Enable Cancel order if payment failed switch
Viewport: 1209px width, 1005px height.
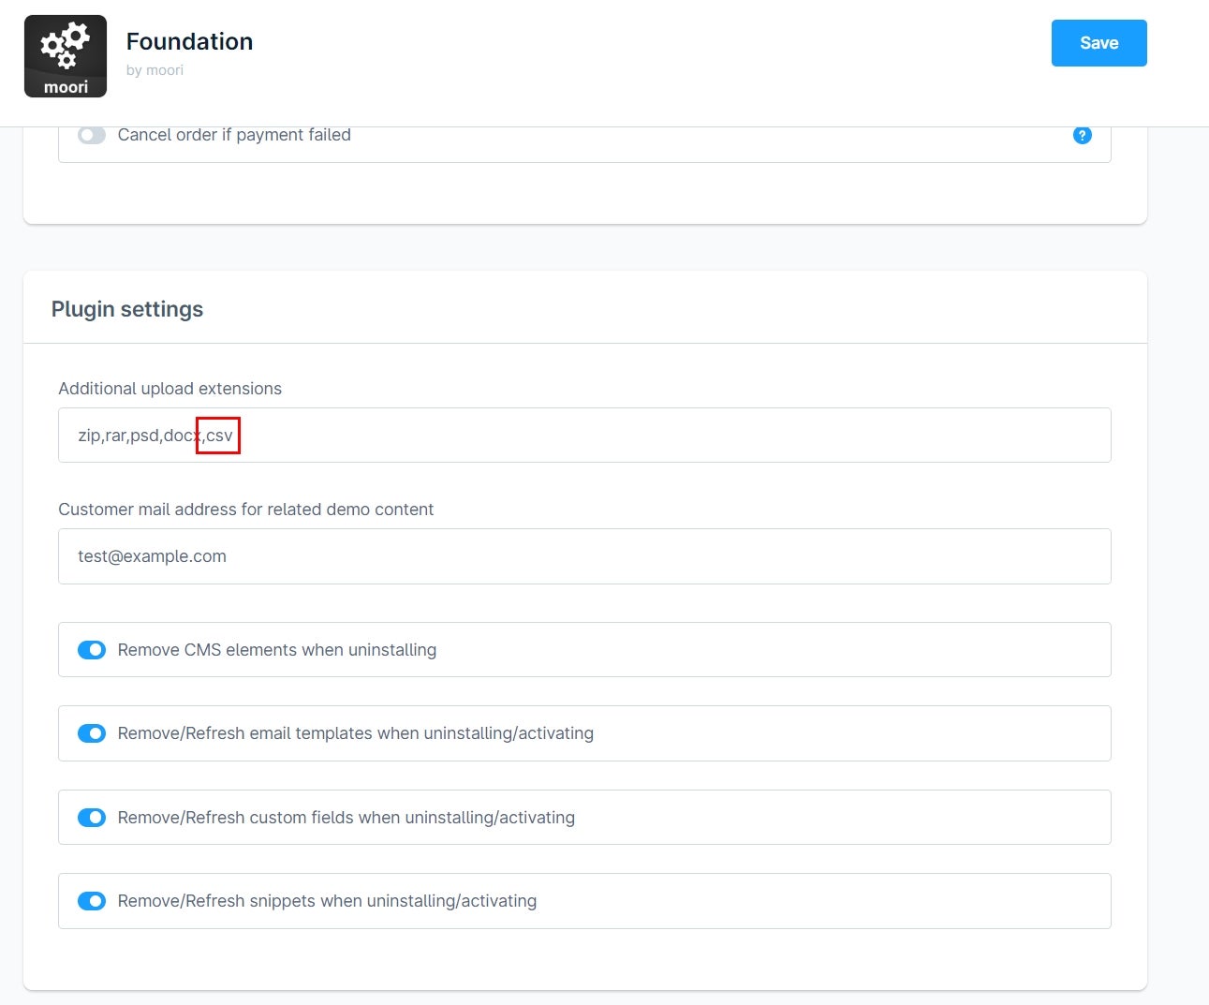point(92,135)
